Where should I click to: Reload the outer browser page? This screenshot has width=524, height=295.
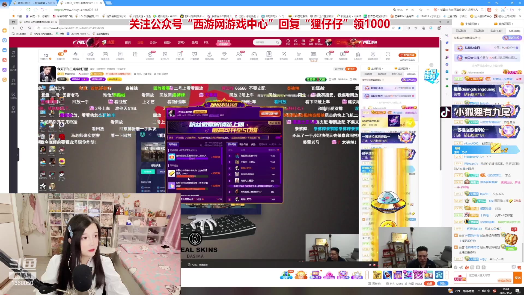click(28, 10)
